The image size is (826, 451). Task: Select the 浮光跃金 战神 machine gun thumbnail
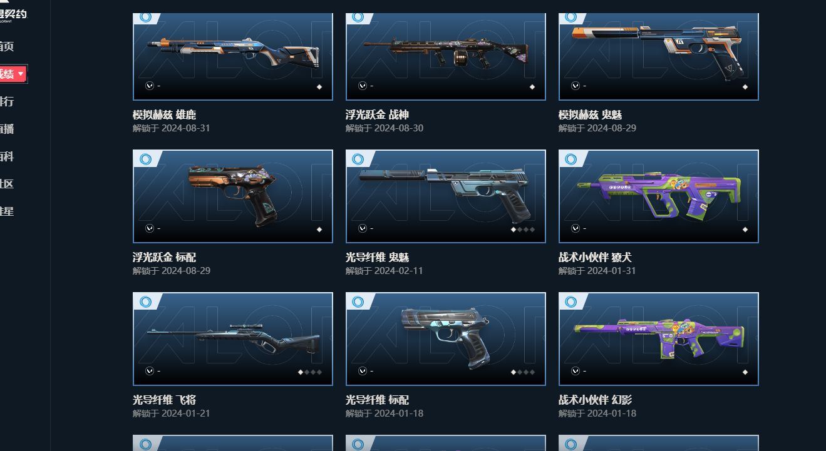tap(446, 56)
